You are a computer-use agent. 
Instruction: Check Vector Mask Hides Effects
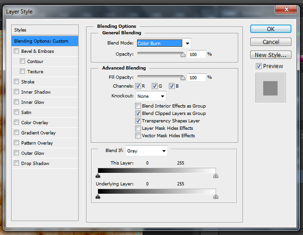coord(138,135)
